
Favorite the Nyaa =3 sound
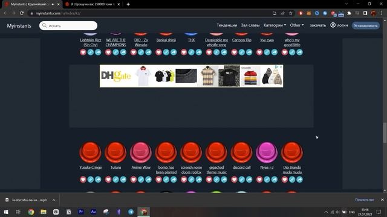pos(259,180)
